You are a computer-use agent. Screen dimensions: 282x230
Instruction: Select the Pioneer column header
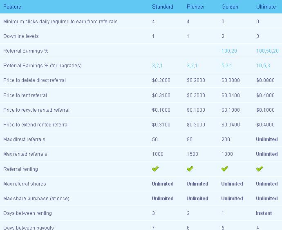[x=196, y=7]
